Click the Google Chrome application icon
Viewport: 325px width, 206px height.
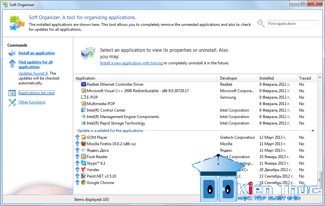point(84,182)
